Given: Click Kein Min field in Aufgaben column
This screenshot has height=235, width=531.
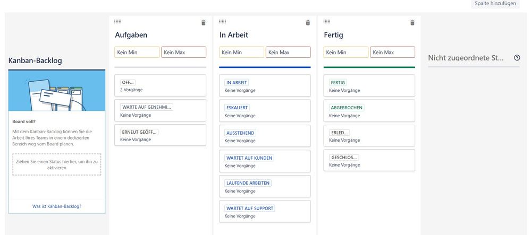Looking at the screenshot, I should pos(137,53).
